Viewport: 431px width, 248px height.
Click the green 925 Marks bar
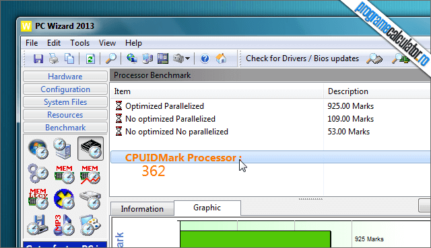tap(255, 239)
